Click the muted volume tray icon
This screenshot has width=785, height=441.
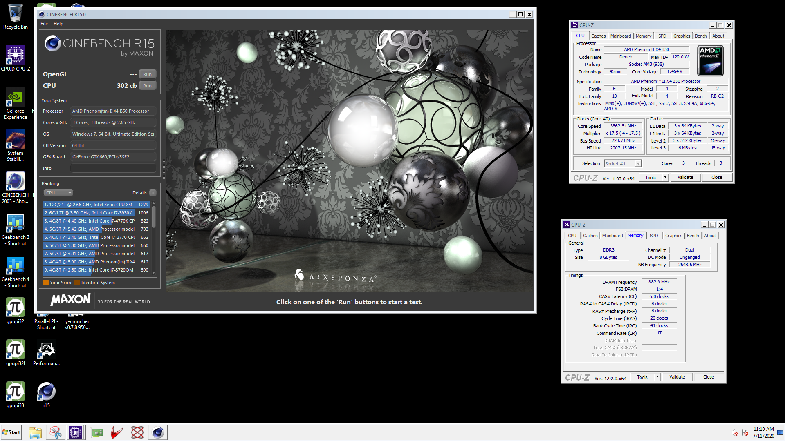click(x=735, y=433)
